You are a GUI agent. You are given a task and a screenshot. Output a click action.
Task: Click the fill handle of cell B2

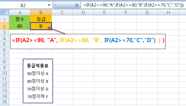51,30
